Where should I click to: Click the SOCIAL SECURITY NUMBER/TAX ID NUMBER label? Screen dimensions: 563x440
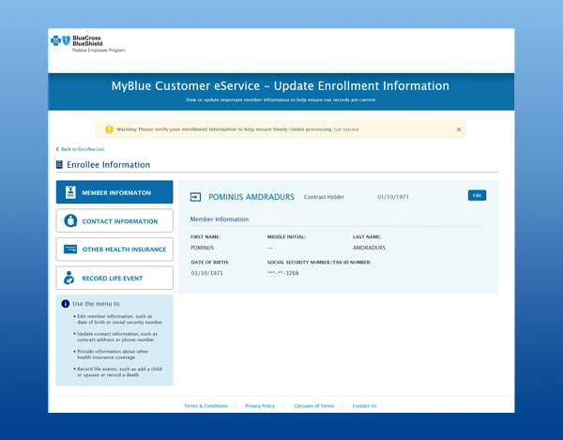click(x=319, y=263)
